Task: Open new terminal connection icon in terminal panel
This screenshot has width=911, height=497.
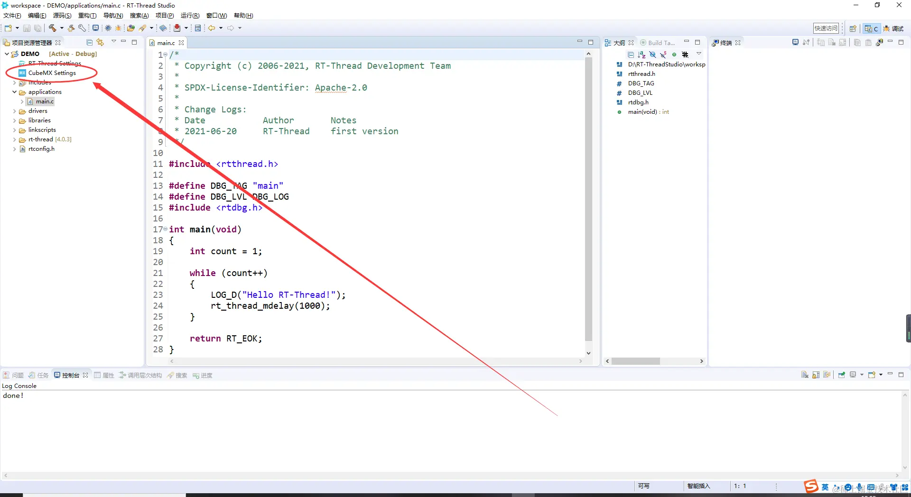Action: [795, 42]
